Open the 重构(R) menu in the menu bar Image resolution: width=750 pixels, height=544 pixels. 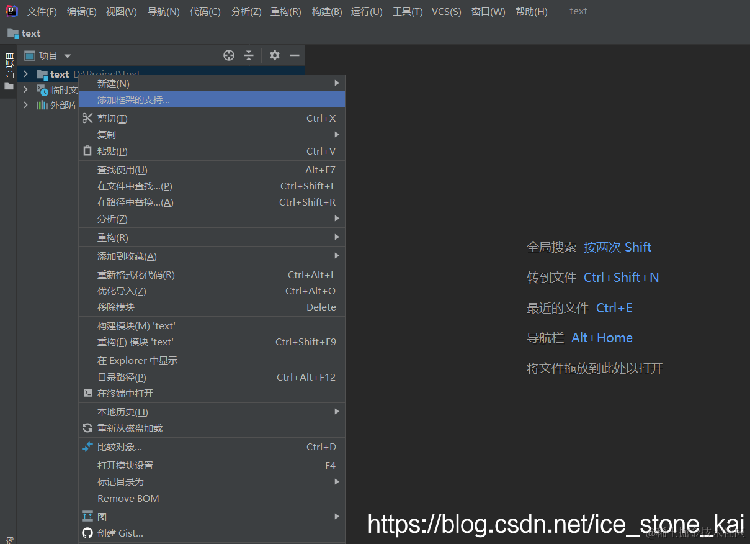(x=286, y=11)
